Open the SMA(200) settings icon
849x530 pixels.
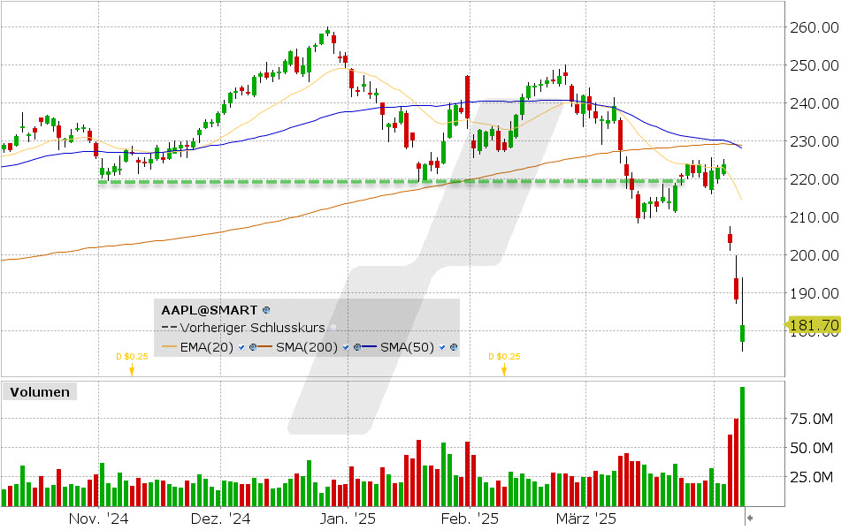357,347
